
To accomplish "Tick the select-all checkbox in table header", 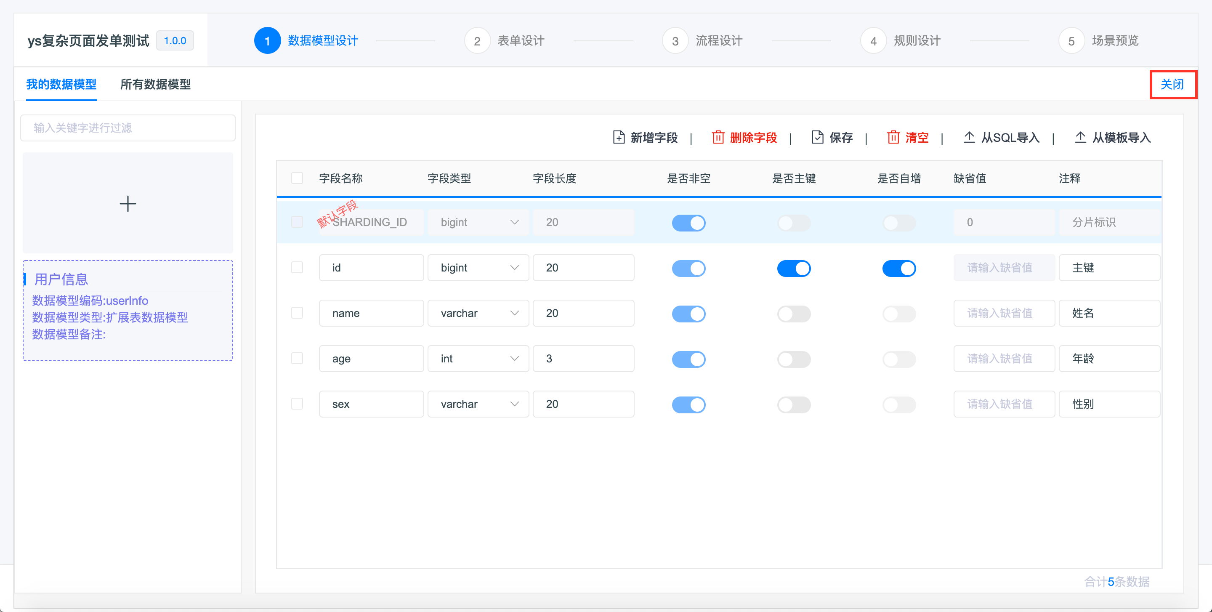I will (297, 178).
